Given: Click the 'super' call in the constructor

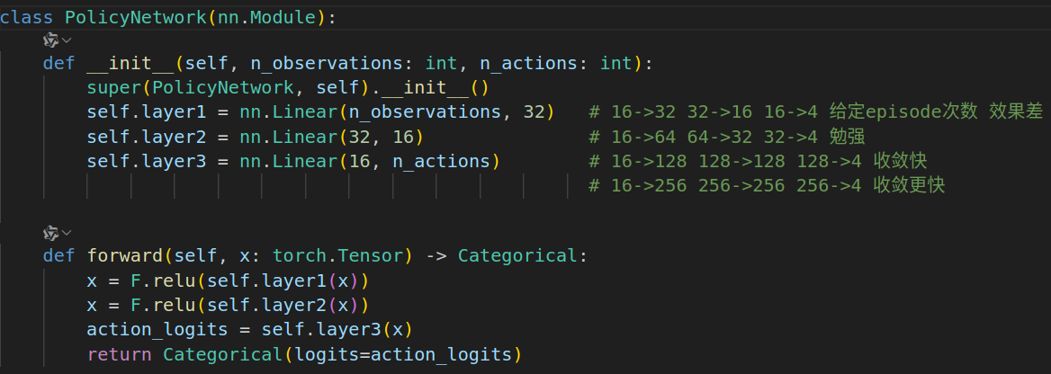Looking at the screenshot, I should pyautogui.click(x=113, y=88).
